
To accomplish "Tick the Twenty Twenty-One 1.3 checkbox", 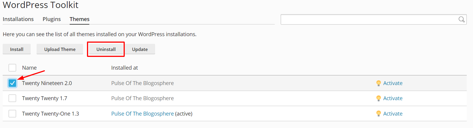I will 12,113.
